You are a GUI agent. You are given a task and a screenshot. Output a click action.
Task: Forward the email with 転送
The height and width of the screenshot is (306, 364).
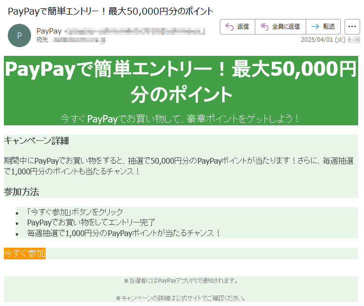[323, 27]
